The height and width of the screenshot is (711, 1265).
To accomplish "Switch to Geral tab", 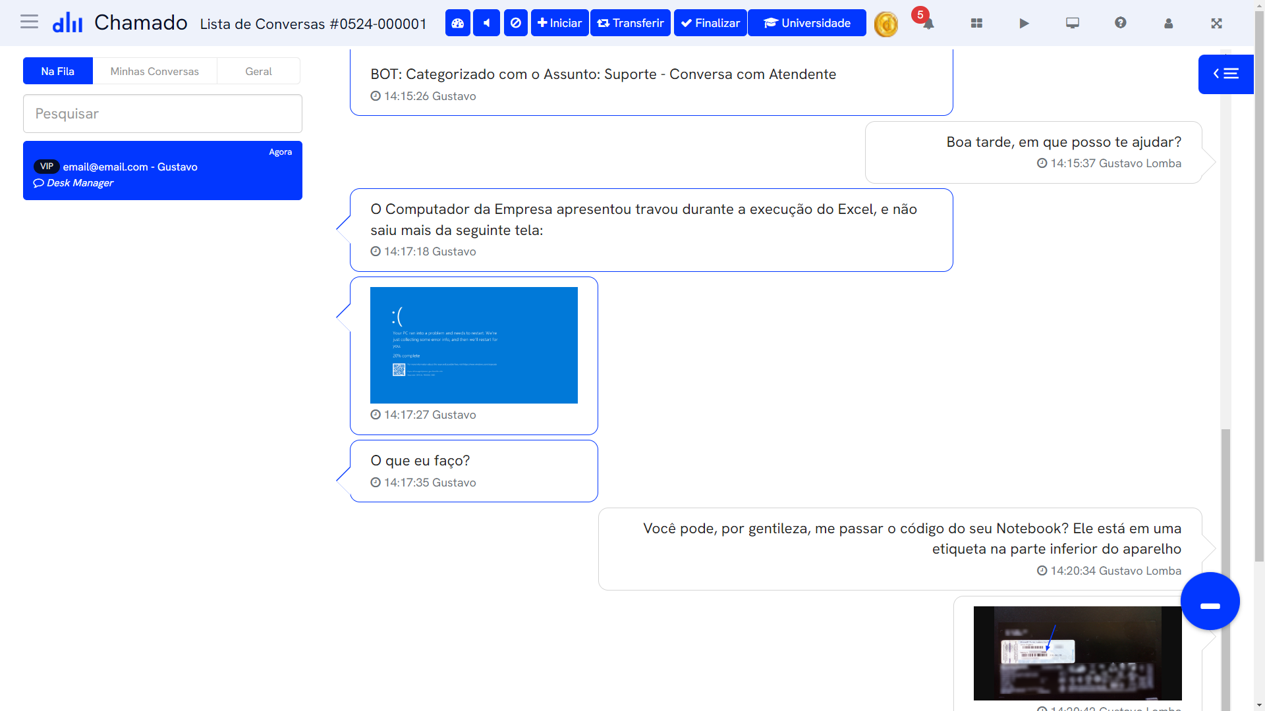I will (258, 71).
